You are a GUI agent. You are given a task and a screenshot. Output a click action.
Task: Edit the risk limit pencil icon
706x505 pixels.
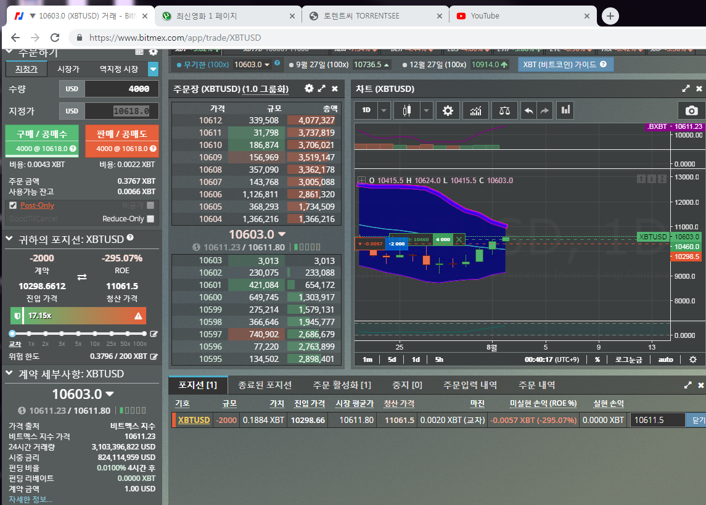pos(154,356)
